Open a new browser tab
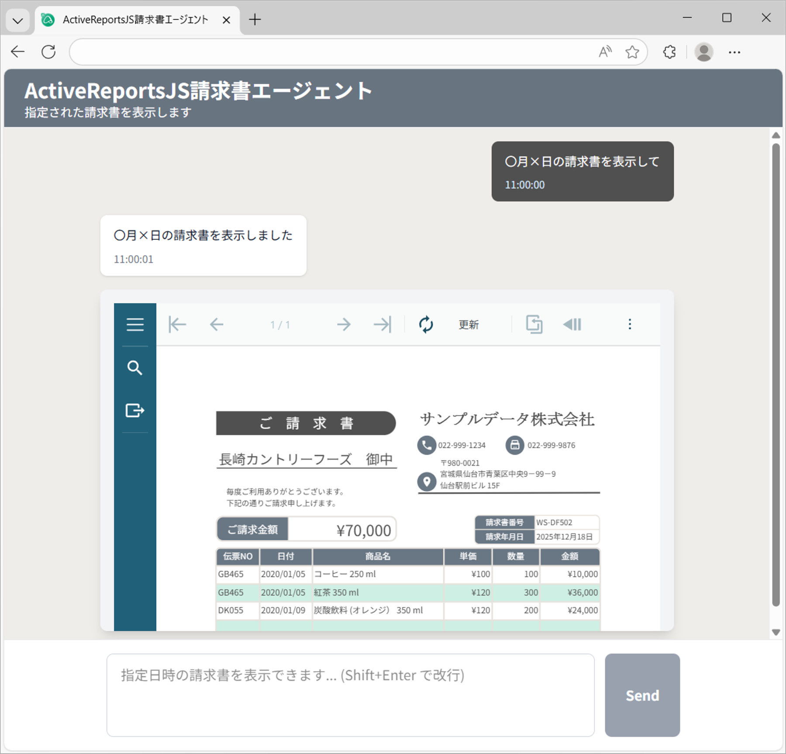This screenshot has width=786, height=754. pyautogui.click(x=255, y=20)
